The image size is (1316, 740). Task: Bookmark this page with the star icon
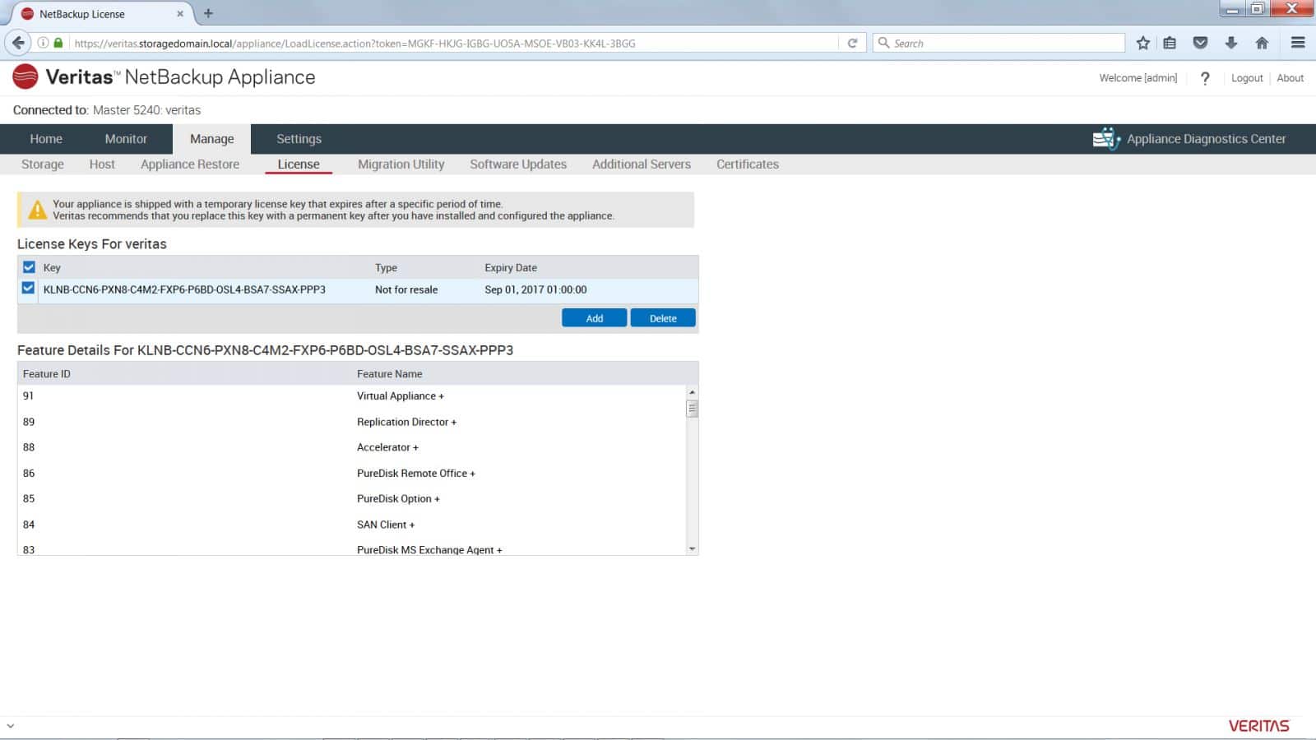coord(1142,43)
